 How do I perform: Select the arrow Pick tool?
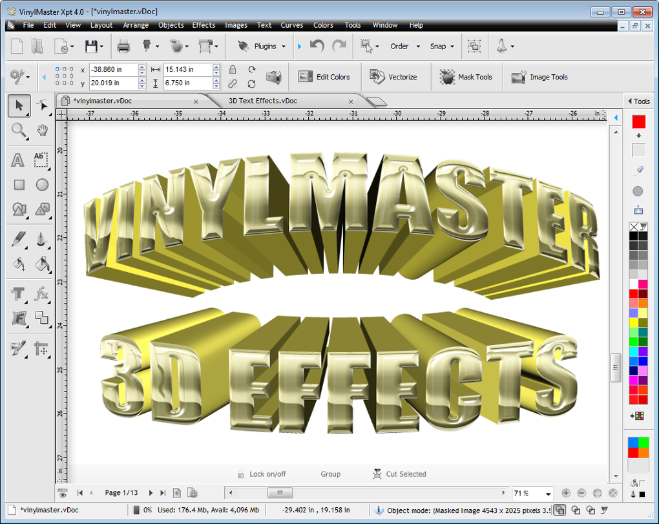pyautogui.click(x=19, y=105)
